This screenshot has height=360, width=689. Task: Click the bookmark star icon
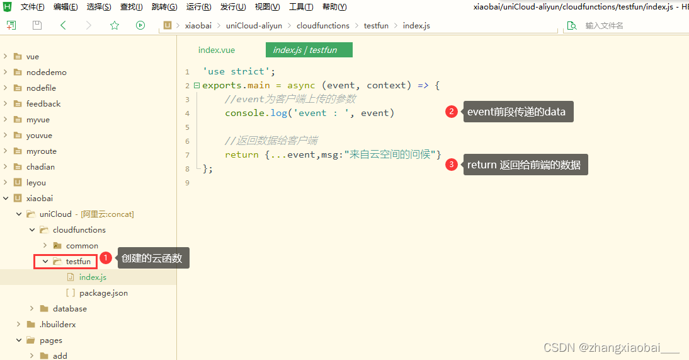click(x=115, y=26)
